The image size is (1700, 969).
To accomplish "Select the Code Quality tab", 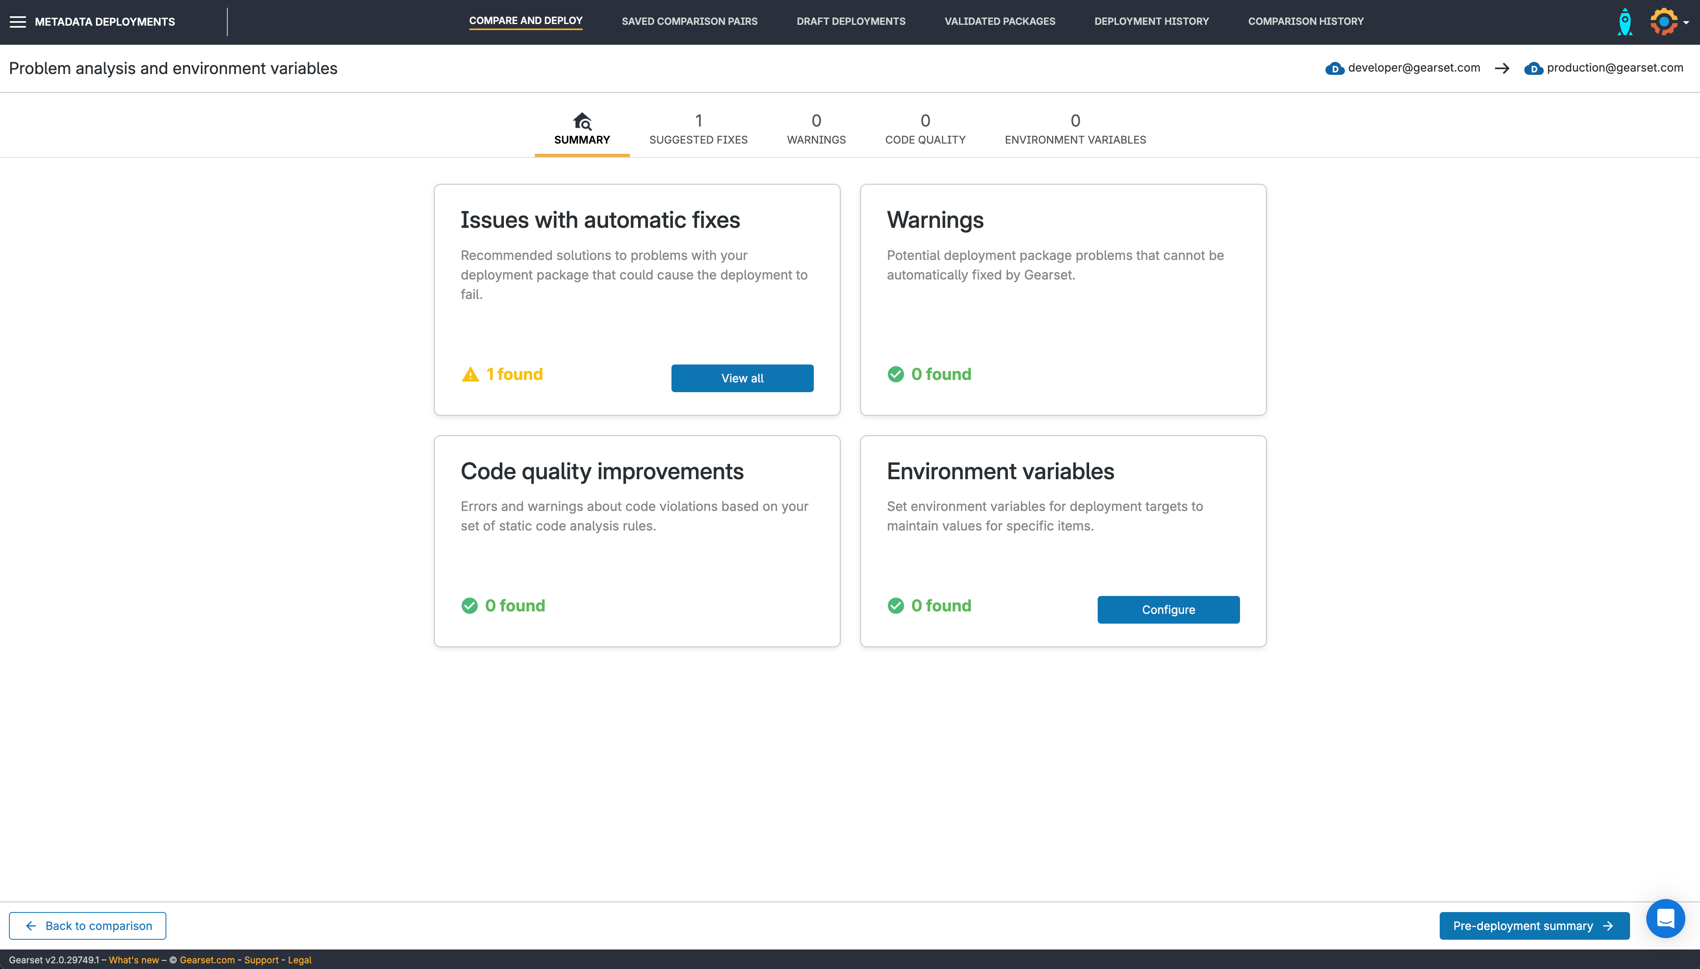I will [x=925, y=130].
